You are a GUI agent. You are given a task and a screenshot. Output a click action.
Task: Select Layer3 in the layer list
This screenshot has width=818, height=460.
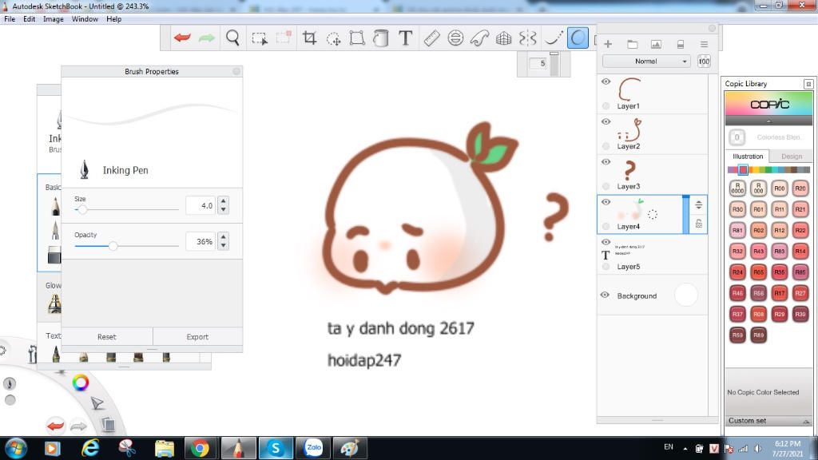[x=652, y=174]
